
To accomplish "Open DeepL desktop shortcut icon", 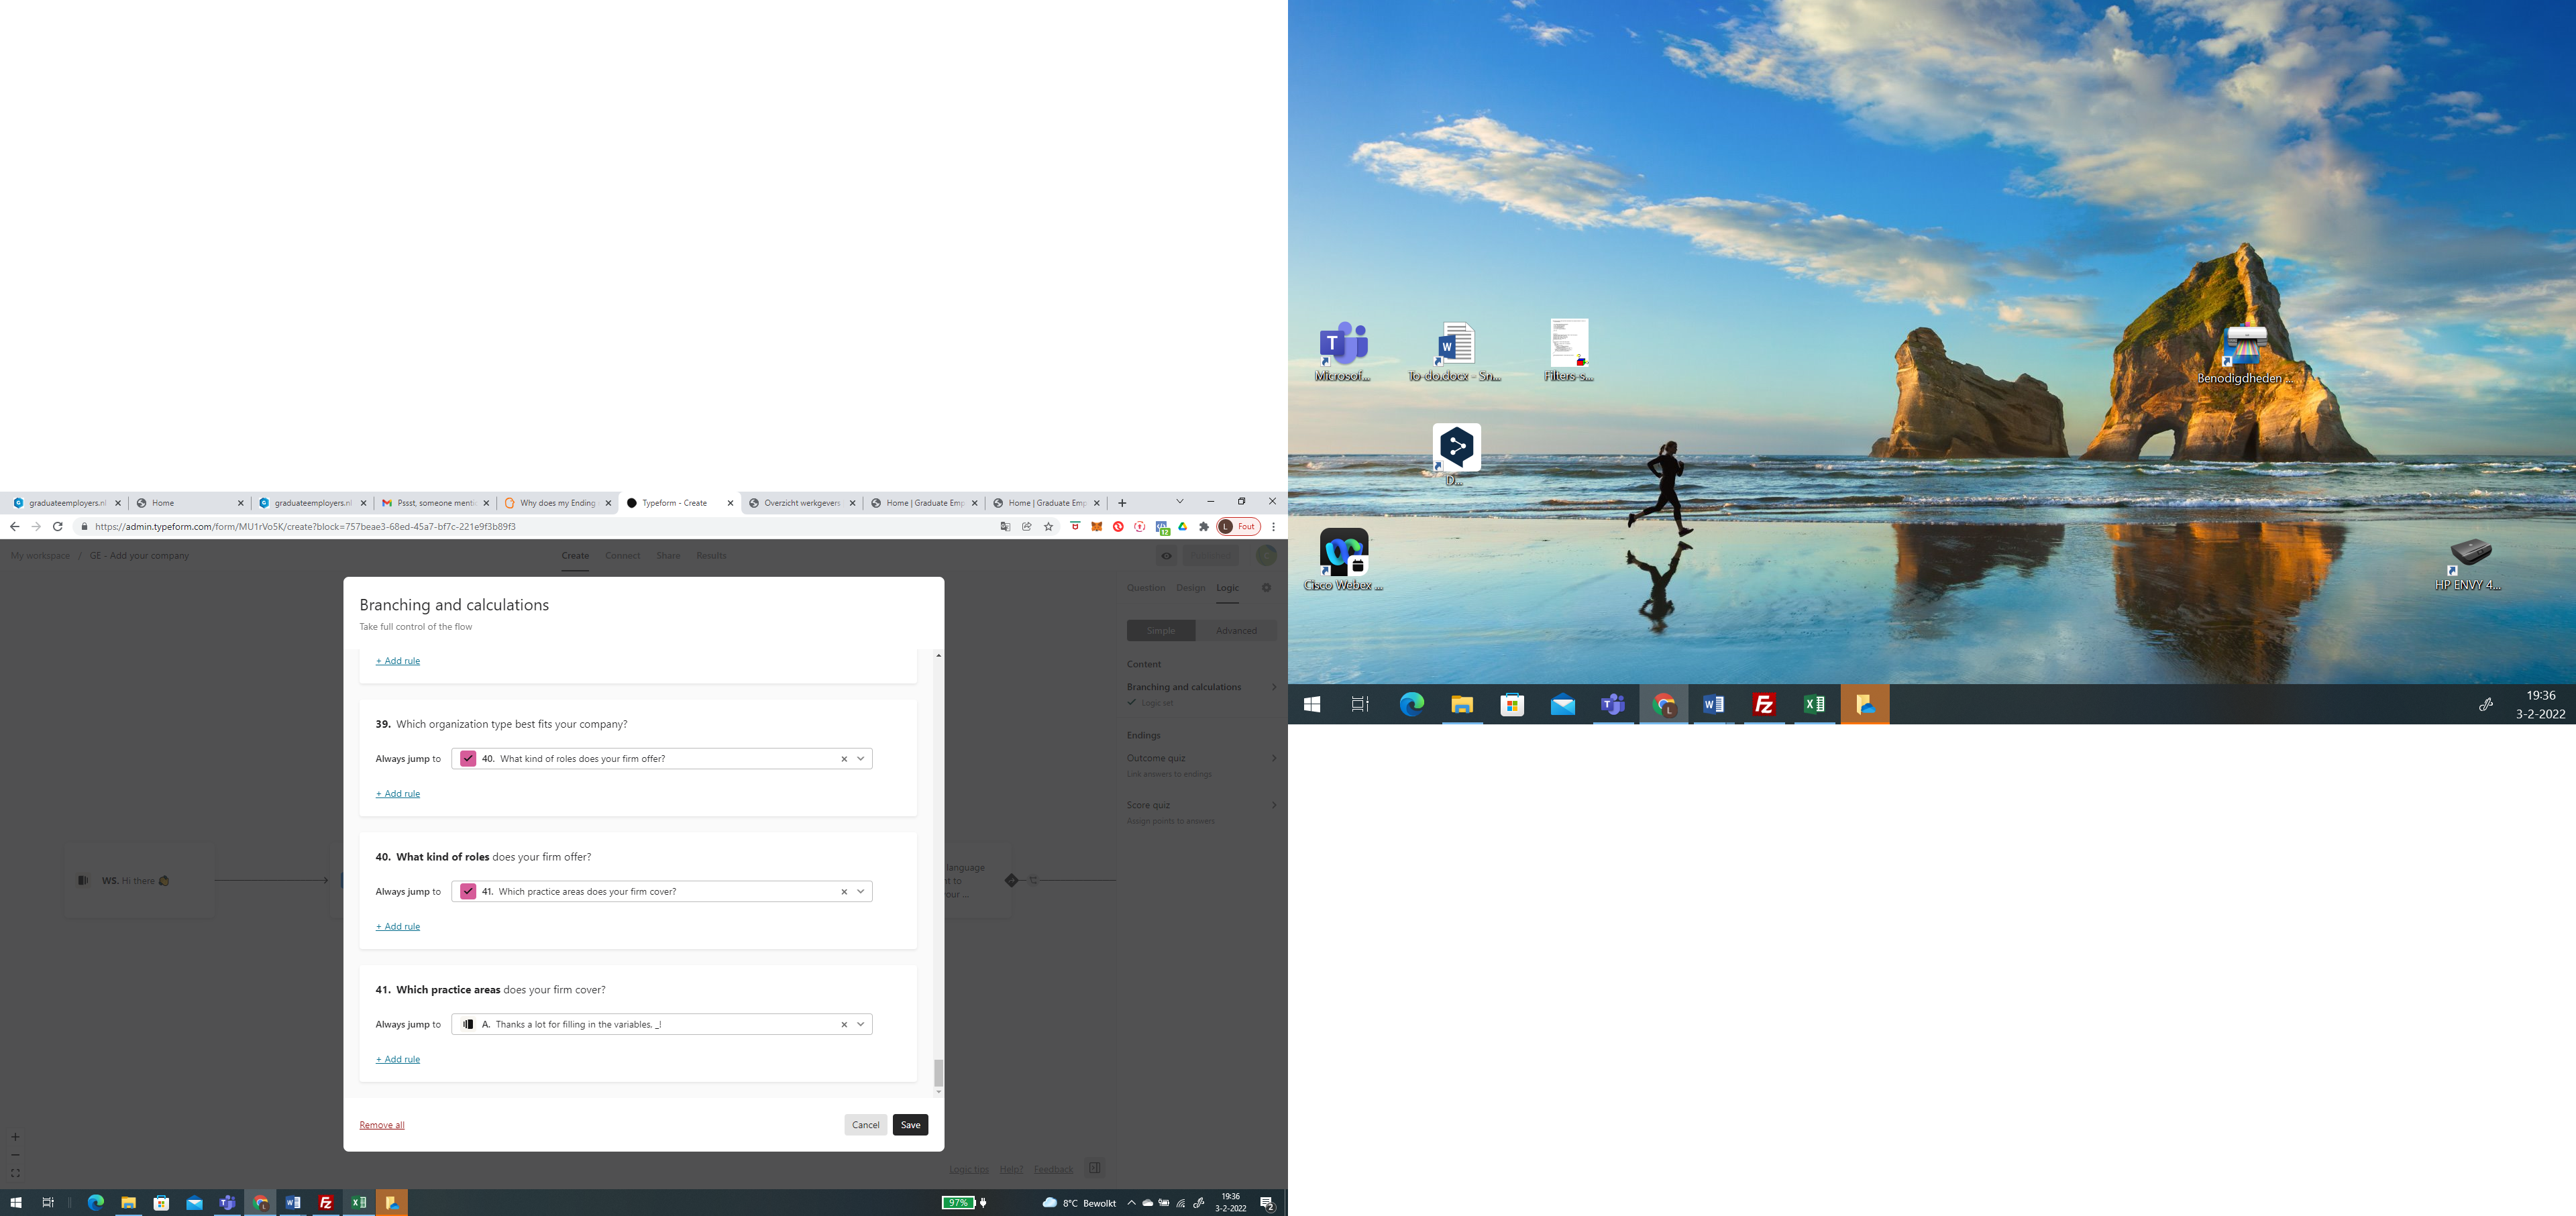I will pos(1456,455).
